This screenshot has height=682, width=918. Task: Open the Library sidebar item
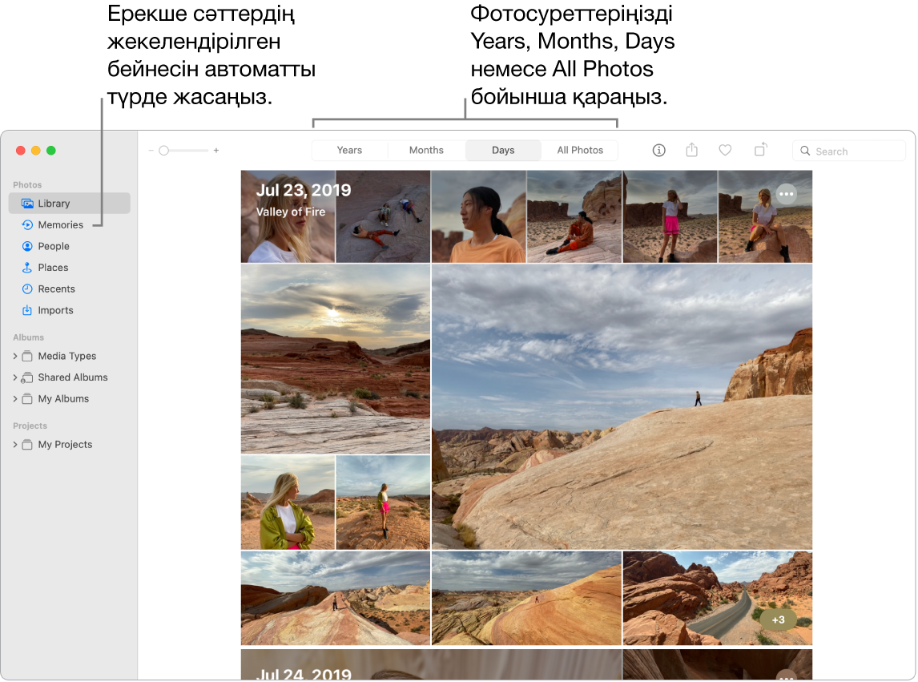pos(69,204)
